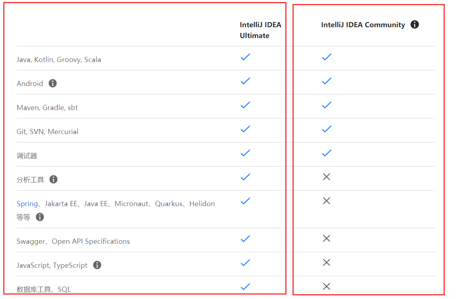Click info icon beside JavaScript, TypeScript
This screenshot has width=468, height=299.
(x=97, y=265)
